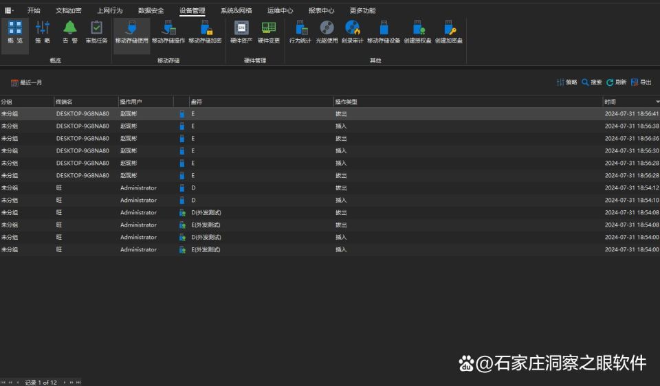Switch to the 上网行为 tab

pos(110,10)
